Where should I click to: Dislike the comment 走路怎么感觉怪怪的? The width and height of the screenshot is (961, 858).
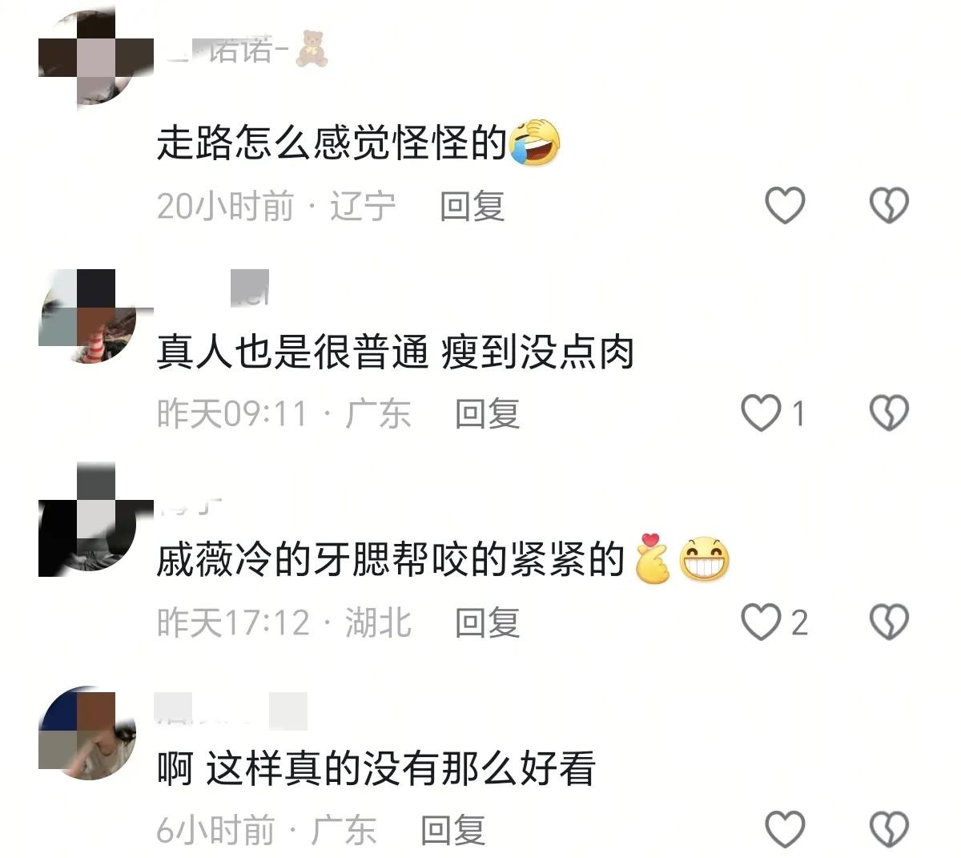(x=889, y=205)
